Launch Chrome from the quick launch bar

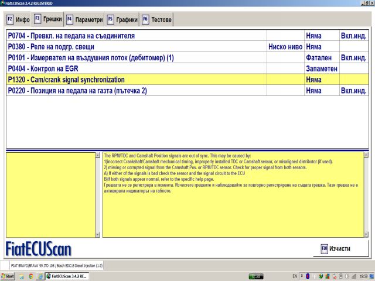coord(30,276)
